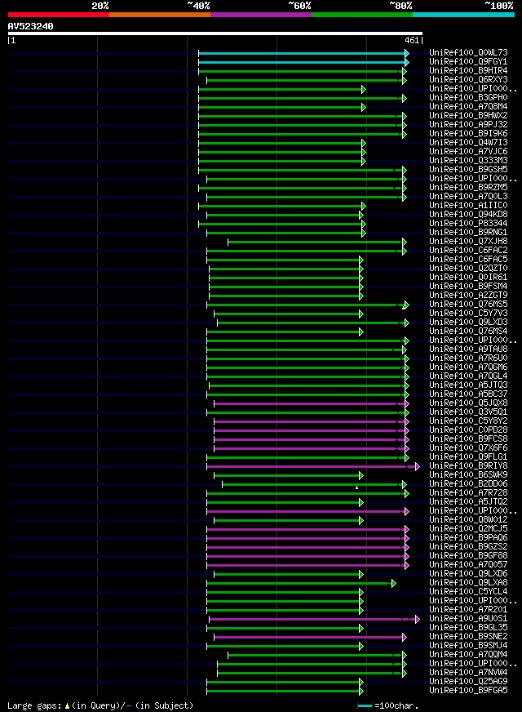Click the cyan alignment bar for Q9FGY1
522x712 pixels.
coord(303,63)
